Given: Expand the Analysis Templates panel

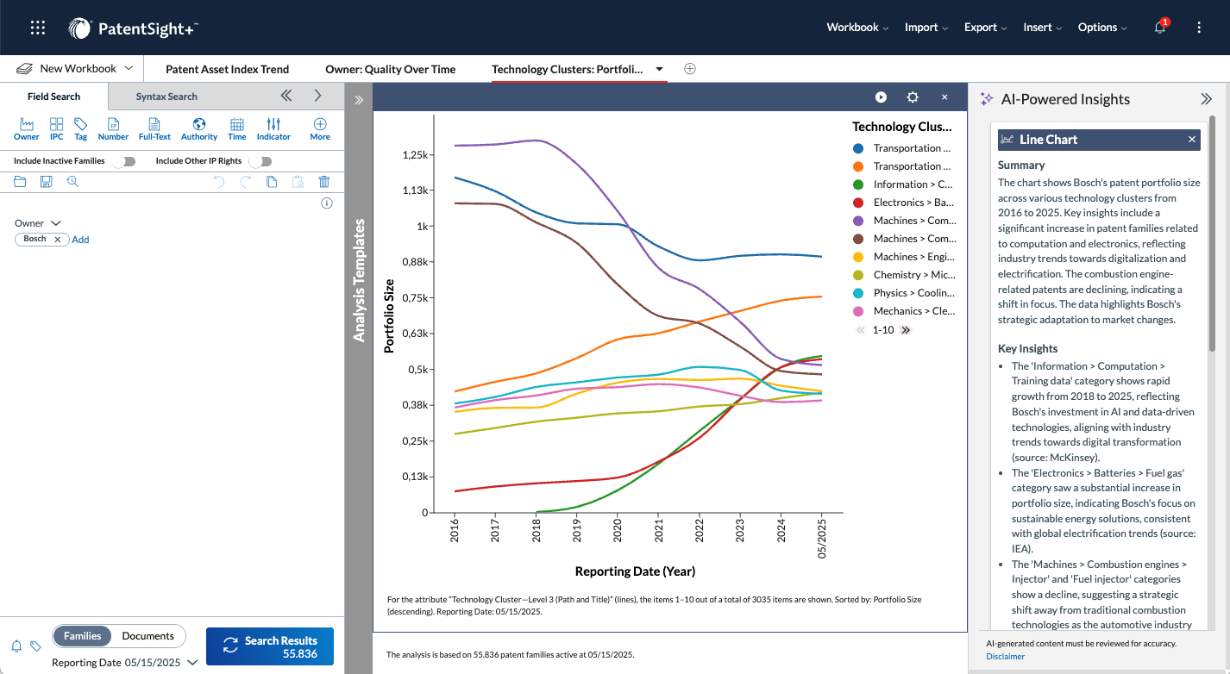Looking at the screenshot, I should (359, 100).
